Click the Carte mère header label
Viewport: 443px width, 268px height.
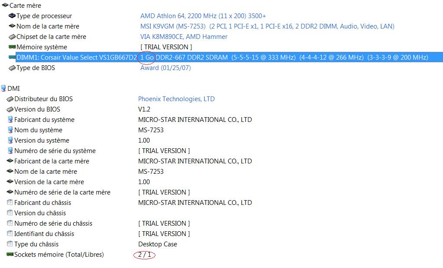click(25, 5)
